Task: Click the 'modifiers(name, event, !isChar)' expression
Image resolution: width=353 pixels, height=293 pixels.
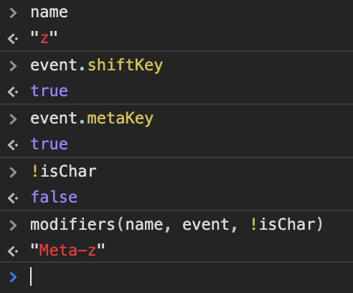Action: click(x=176, y=225)
